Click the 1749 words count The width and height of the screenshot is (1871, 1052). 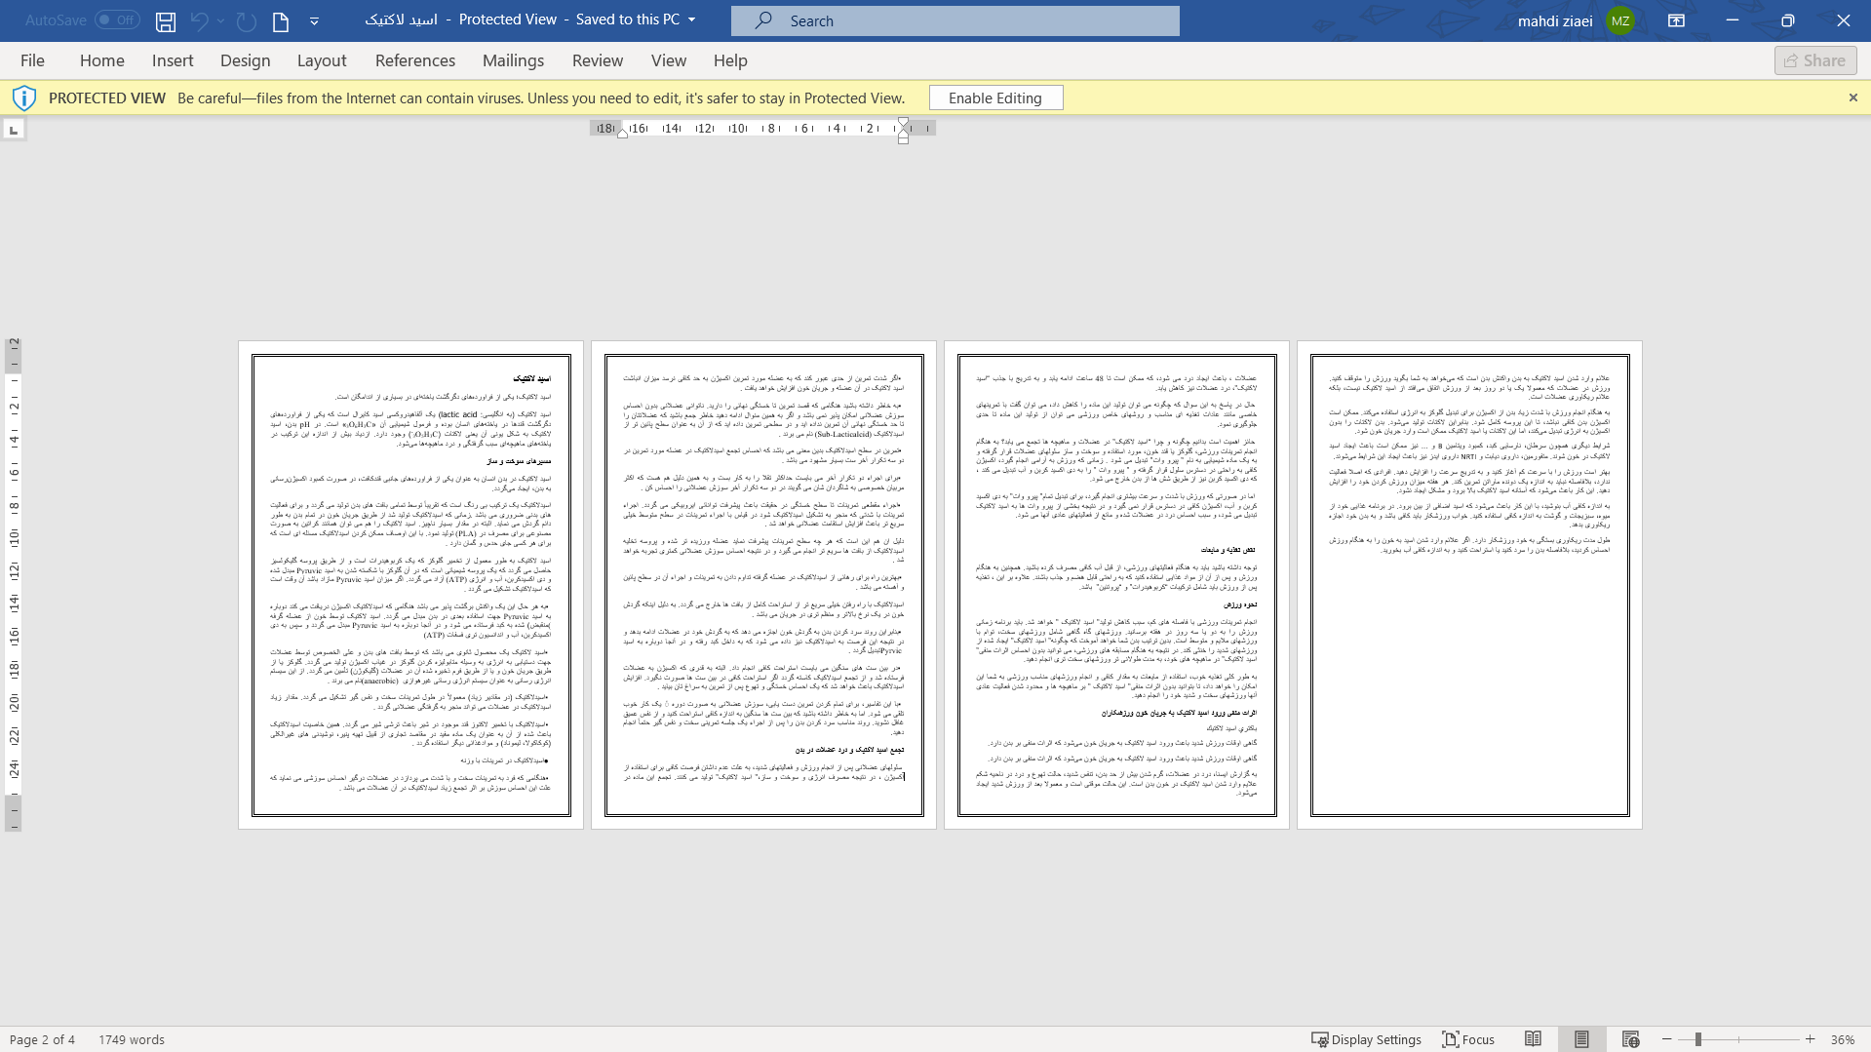(x=132, y=1039)
